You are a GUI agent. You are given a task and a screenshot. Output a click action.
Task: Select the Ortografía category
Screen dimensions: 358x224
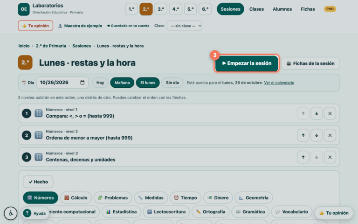point(211,212)
